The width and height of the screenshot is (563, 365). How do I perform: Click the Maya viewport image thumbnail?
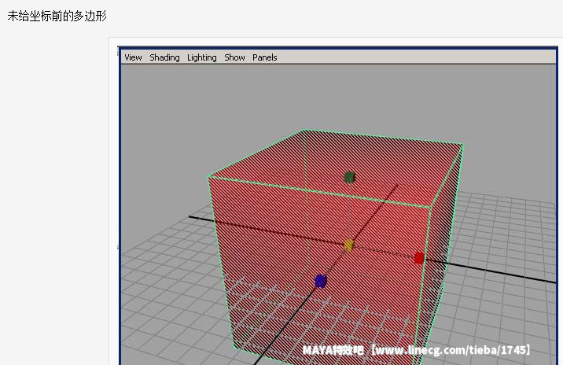(337, 205)
